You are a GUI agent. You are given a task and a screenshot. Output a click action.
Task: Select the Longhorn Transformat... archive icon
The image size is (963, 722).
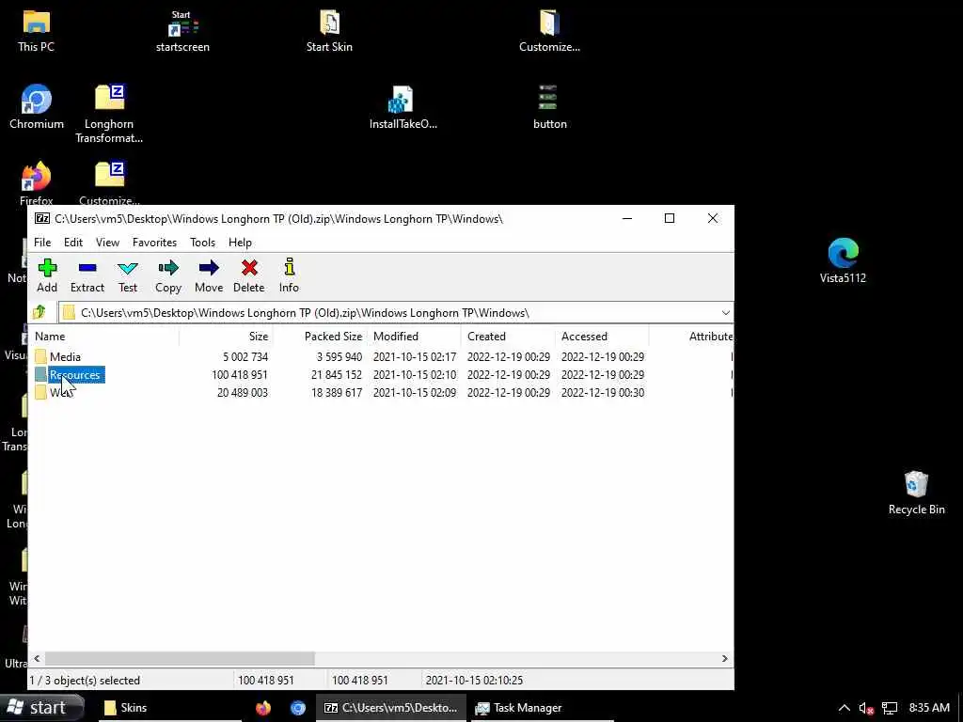coord(109,114)
